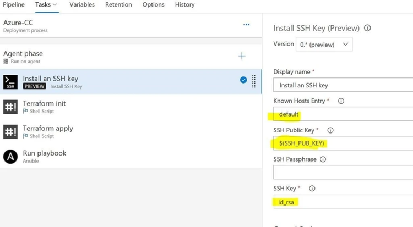Click the flag icon under Terraform init
413x227 pixels.
(25, 111)
